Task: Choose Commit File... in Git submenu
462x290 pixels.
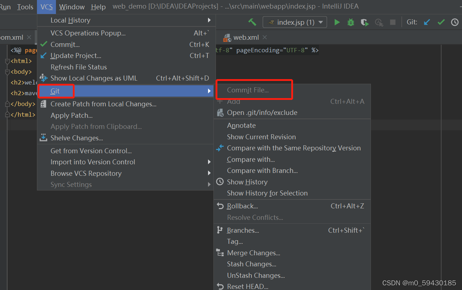Action: (292, 90)
